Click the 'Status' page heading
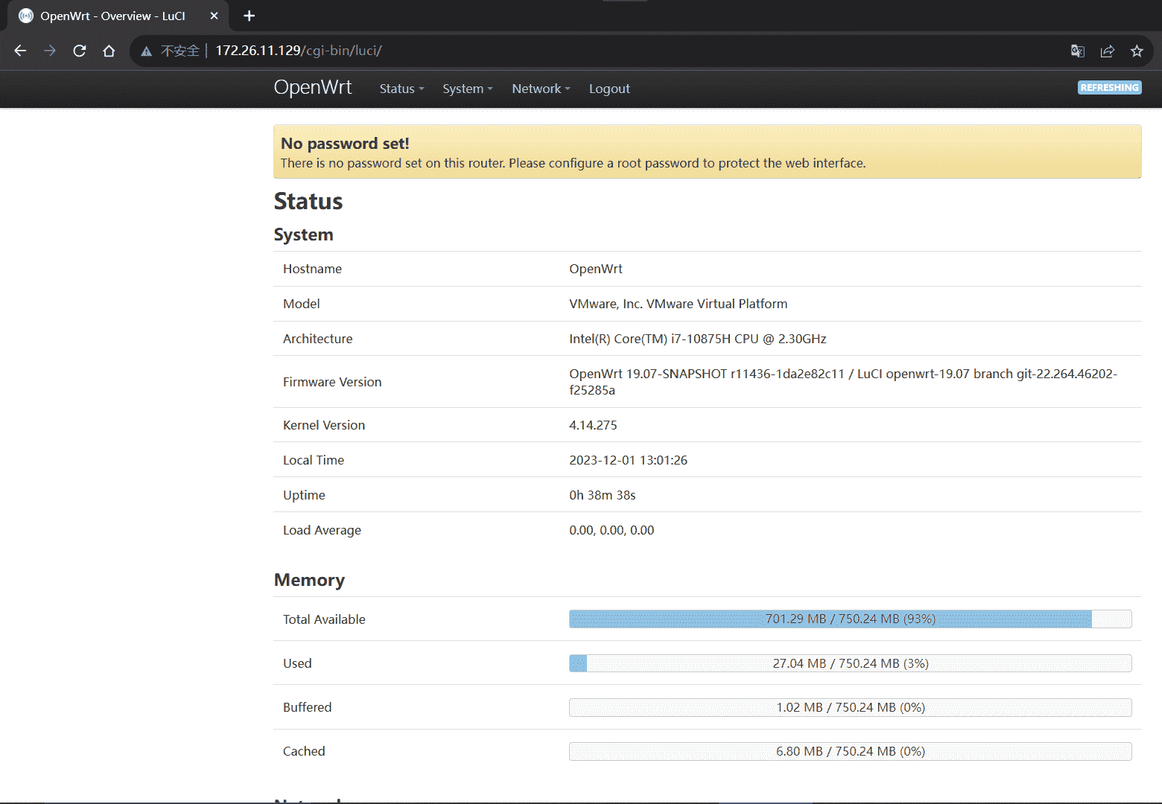Viewport: 1162px width, 804px height. (308, 201)
